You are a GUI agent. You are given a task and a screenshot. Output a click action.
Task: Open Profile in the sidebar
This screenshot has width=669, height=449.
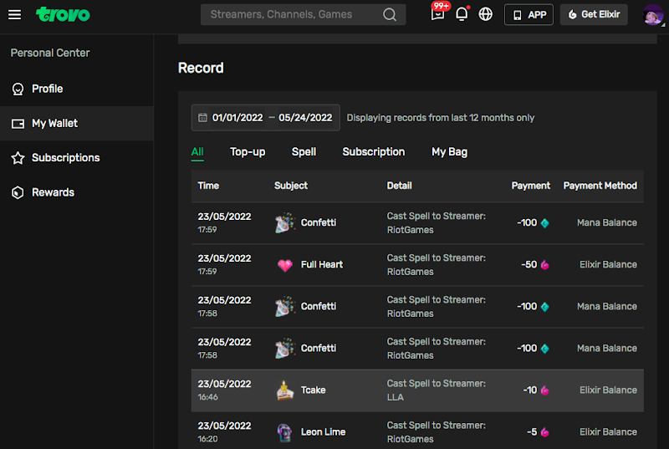point(47,89)
